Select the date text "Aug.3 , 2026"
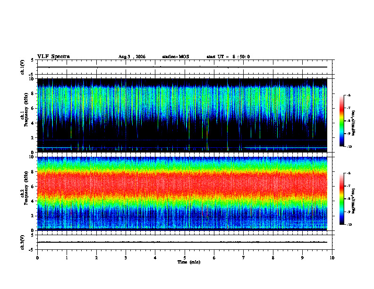The image size is (374, 289). (132, 57)
